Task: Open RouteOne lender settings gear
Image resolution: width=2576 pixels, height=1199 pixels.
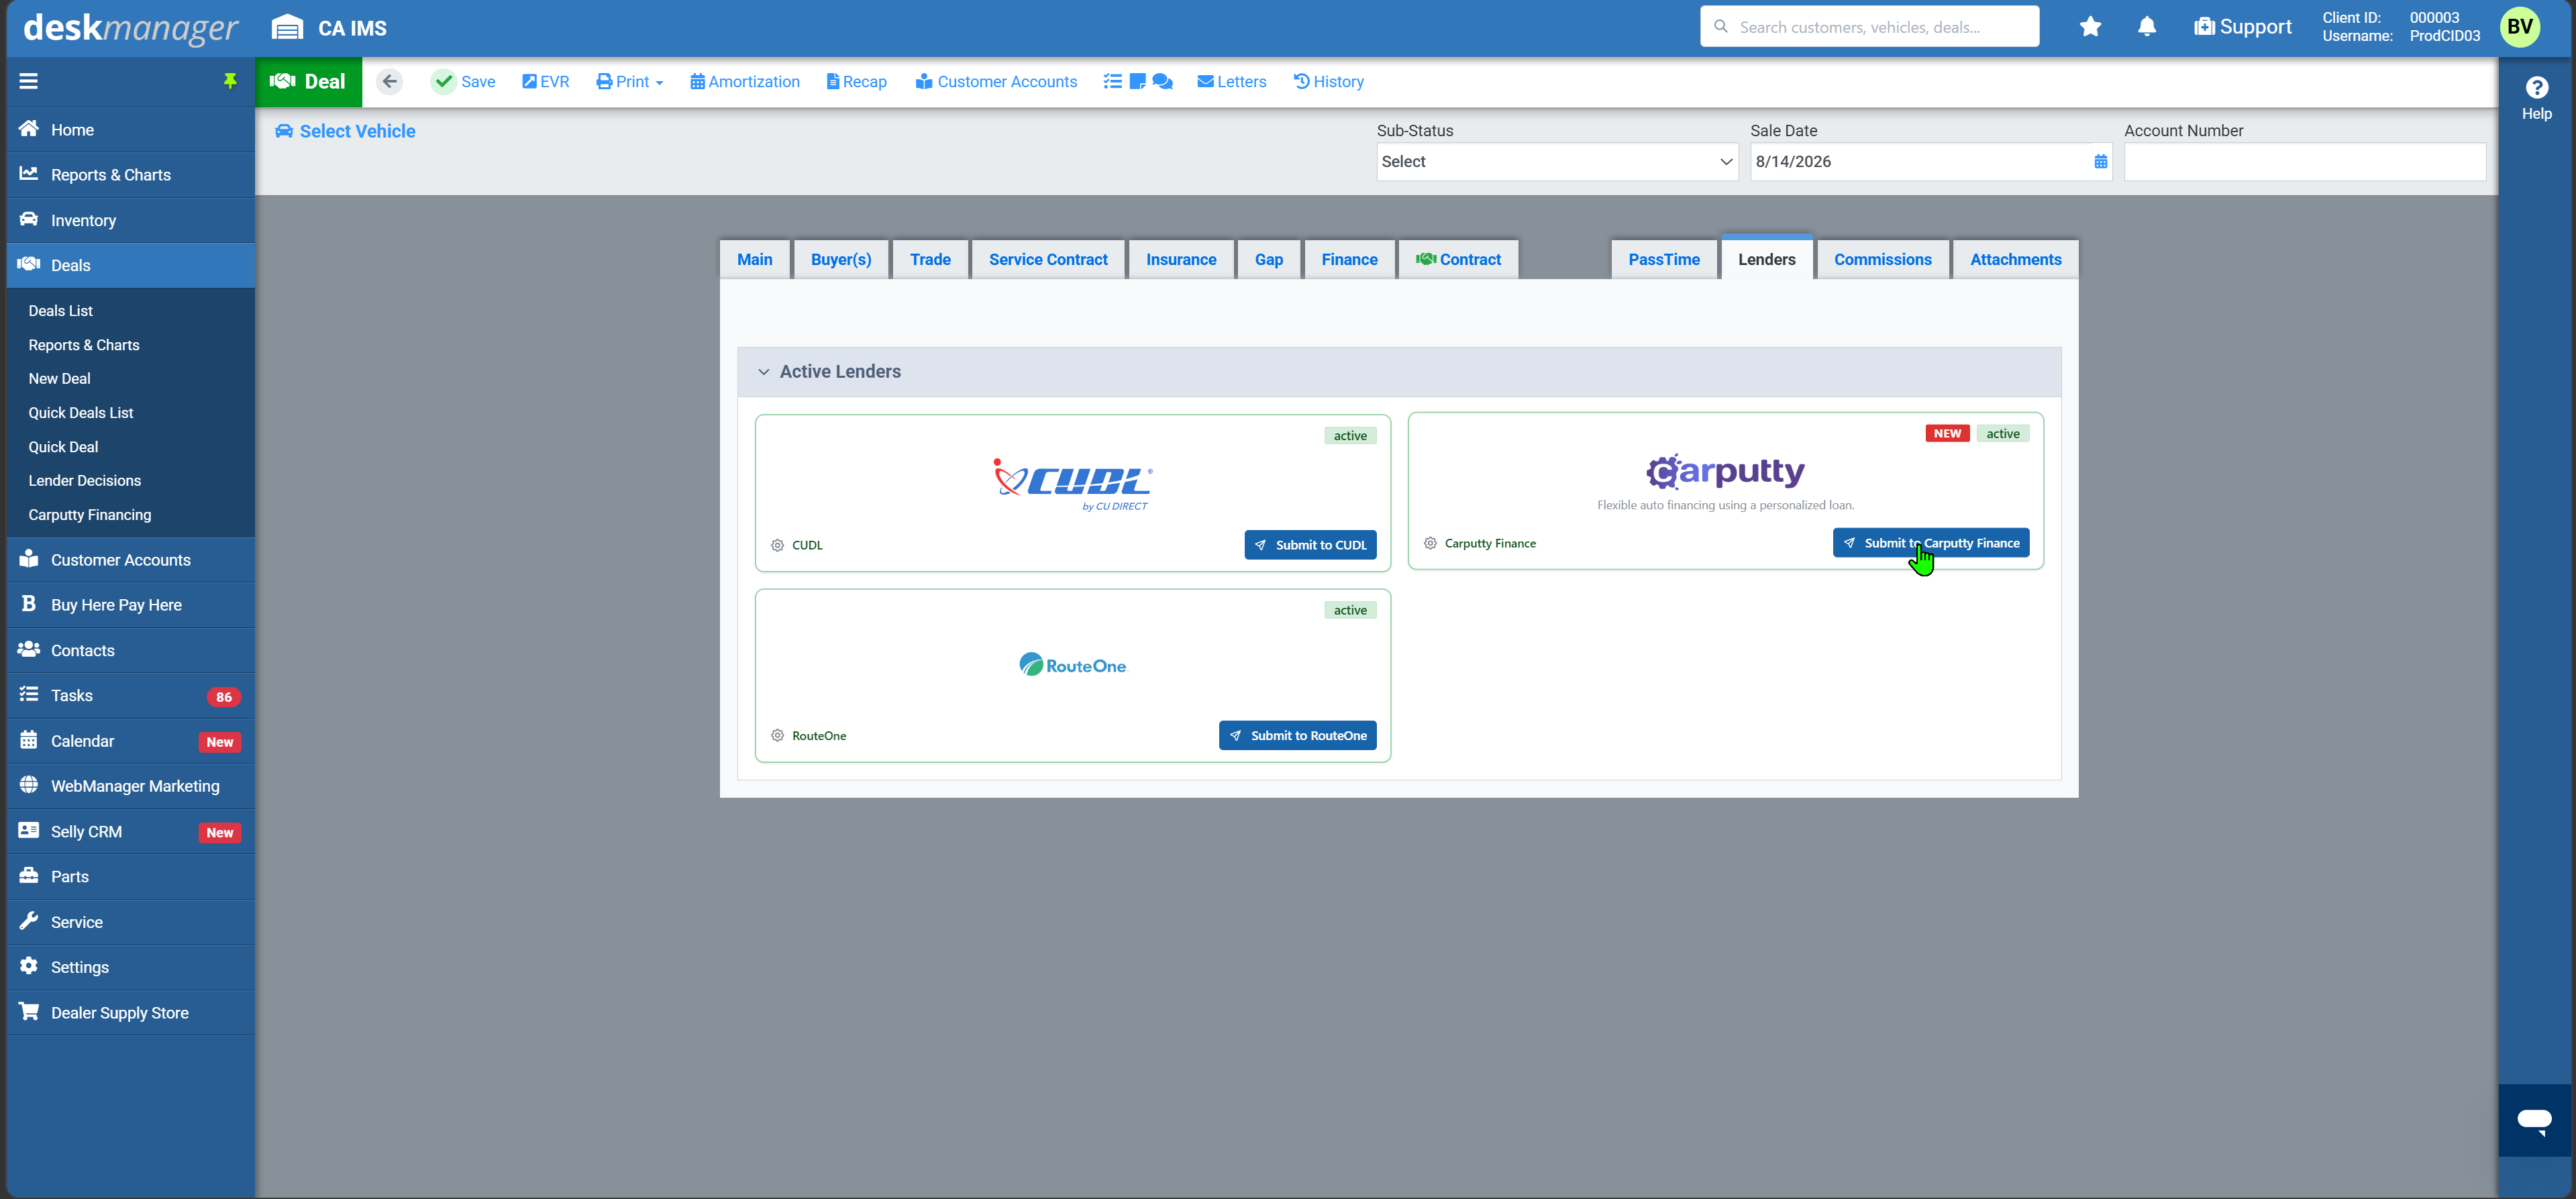Action: pos(777,736)
